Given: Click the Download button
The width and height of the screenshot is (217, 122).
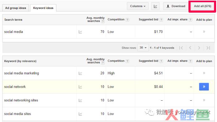Looking at the screenshot, I should click(176, 6).
